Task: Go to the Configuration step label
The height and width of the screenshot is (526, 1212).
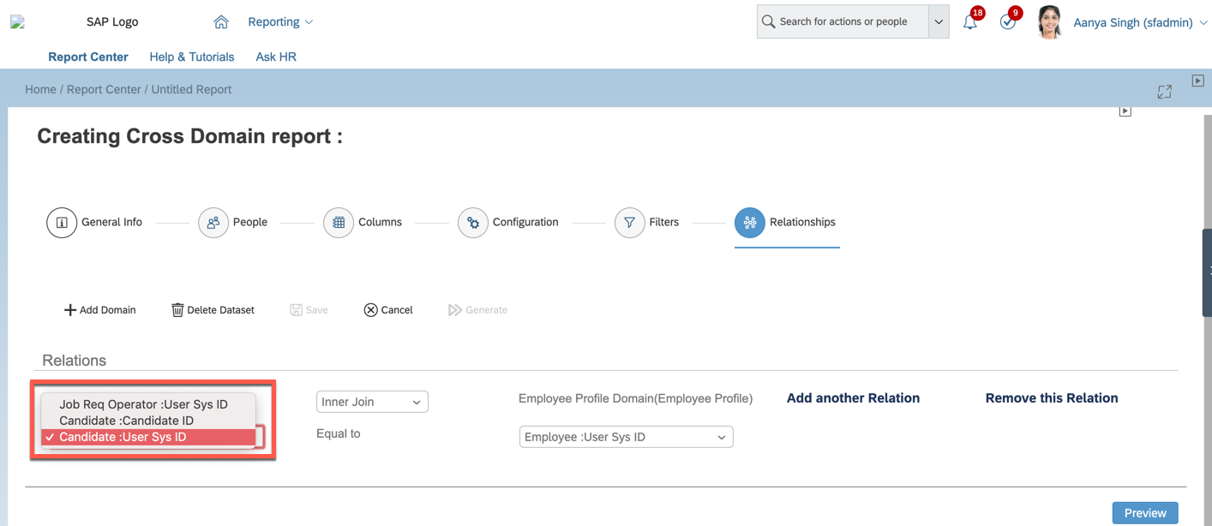Action: [525, 222]
